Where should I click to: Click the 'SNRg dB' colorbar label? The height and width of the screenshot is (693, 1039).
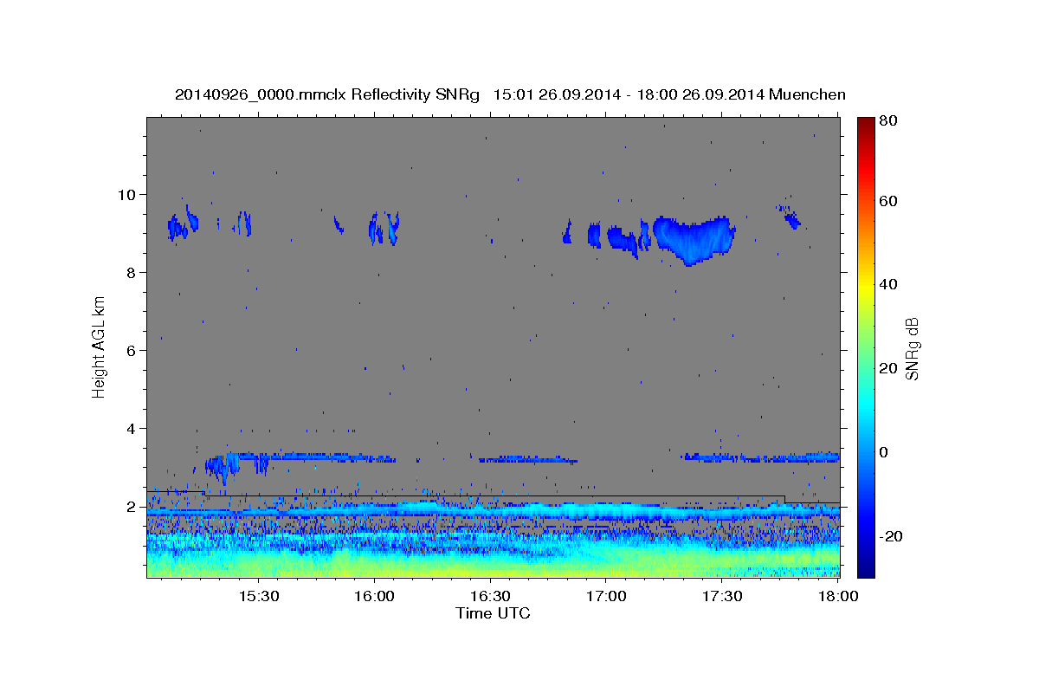[912, 349]
